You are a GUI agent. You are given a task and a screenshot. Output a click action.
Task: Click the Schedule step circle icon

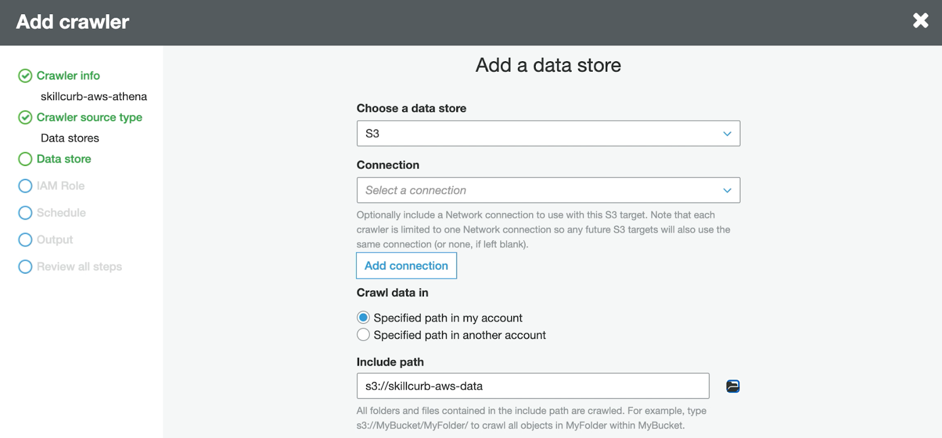pos(25,213)
